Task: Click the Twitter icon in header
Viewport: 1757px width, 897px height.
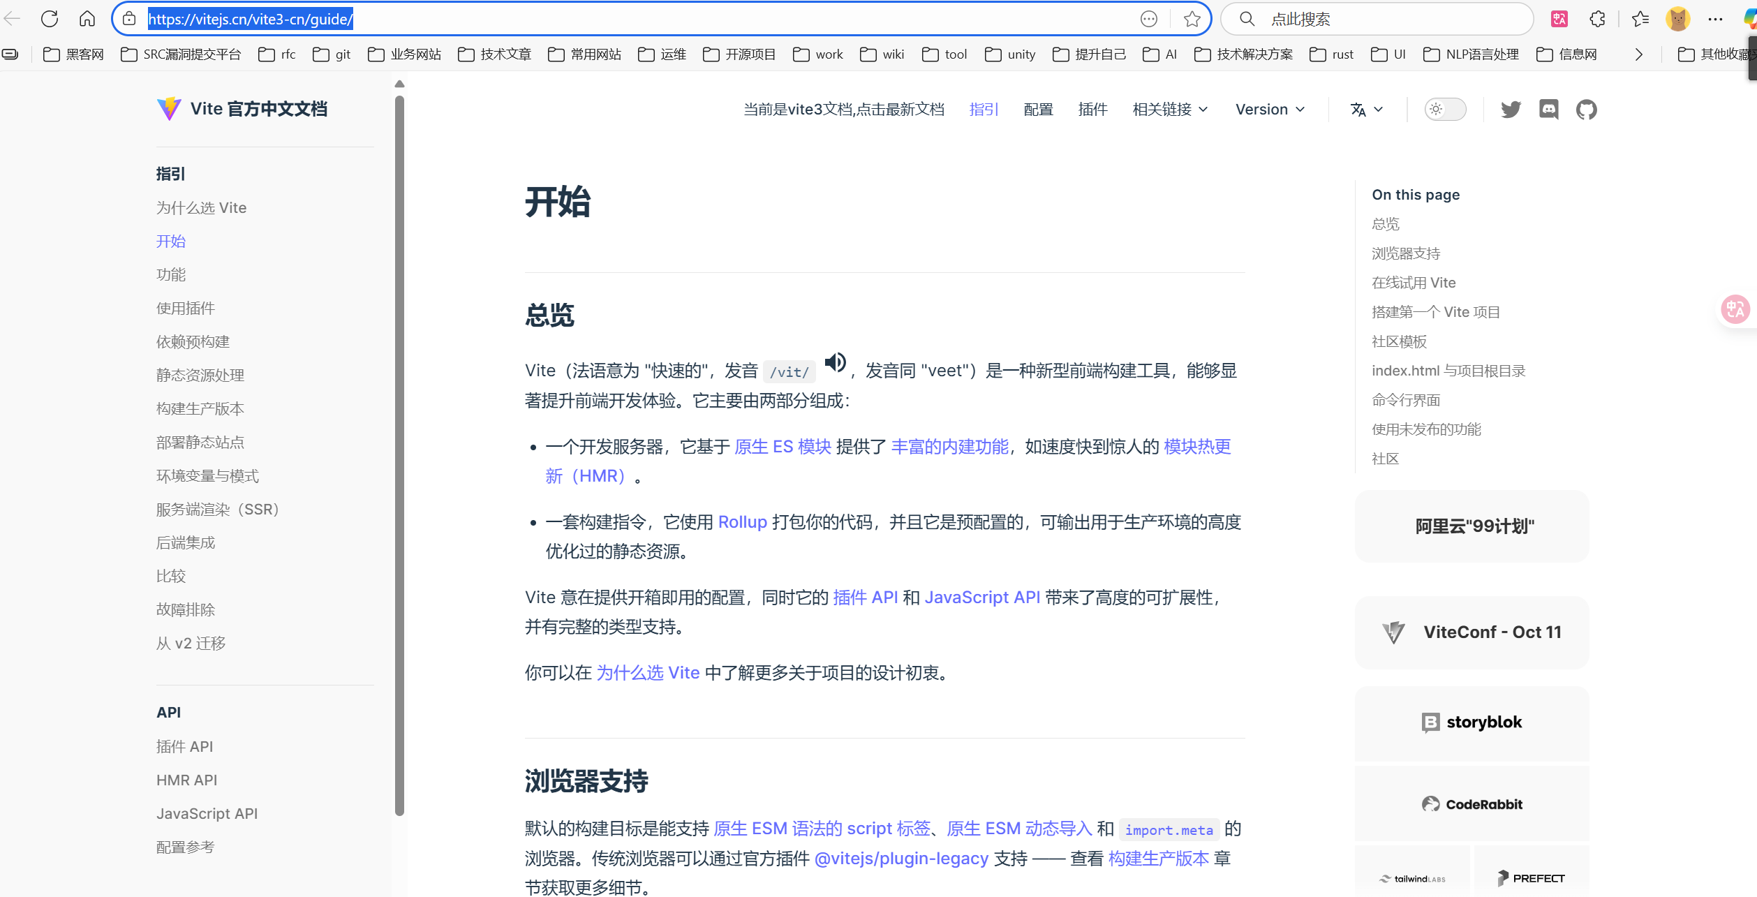Action: pos(1511,110)
